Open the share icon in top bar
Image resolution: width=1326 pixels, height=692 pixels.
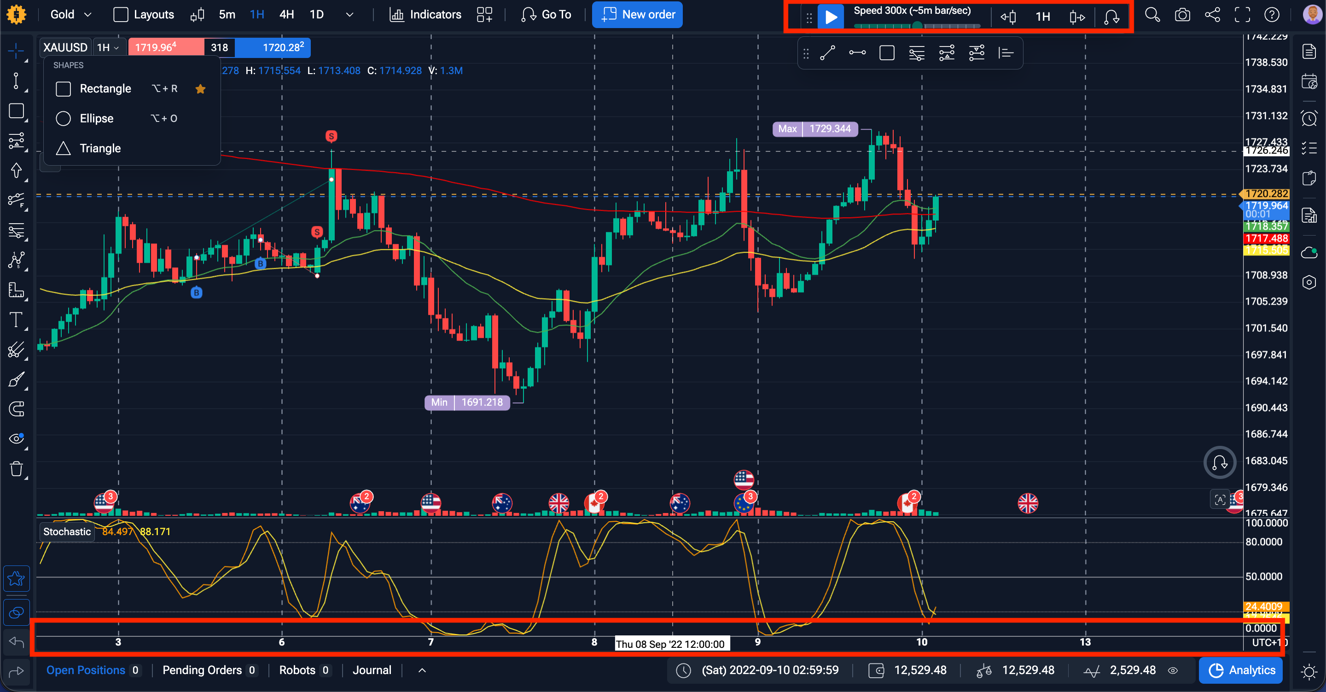coord(1212,14)
